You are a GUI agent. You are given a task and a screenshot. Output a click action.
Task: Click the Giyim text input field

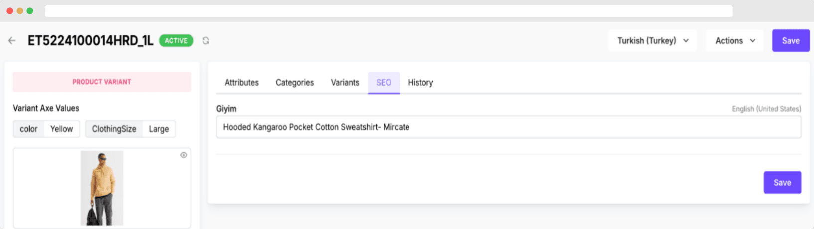508,127
